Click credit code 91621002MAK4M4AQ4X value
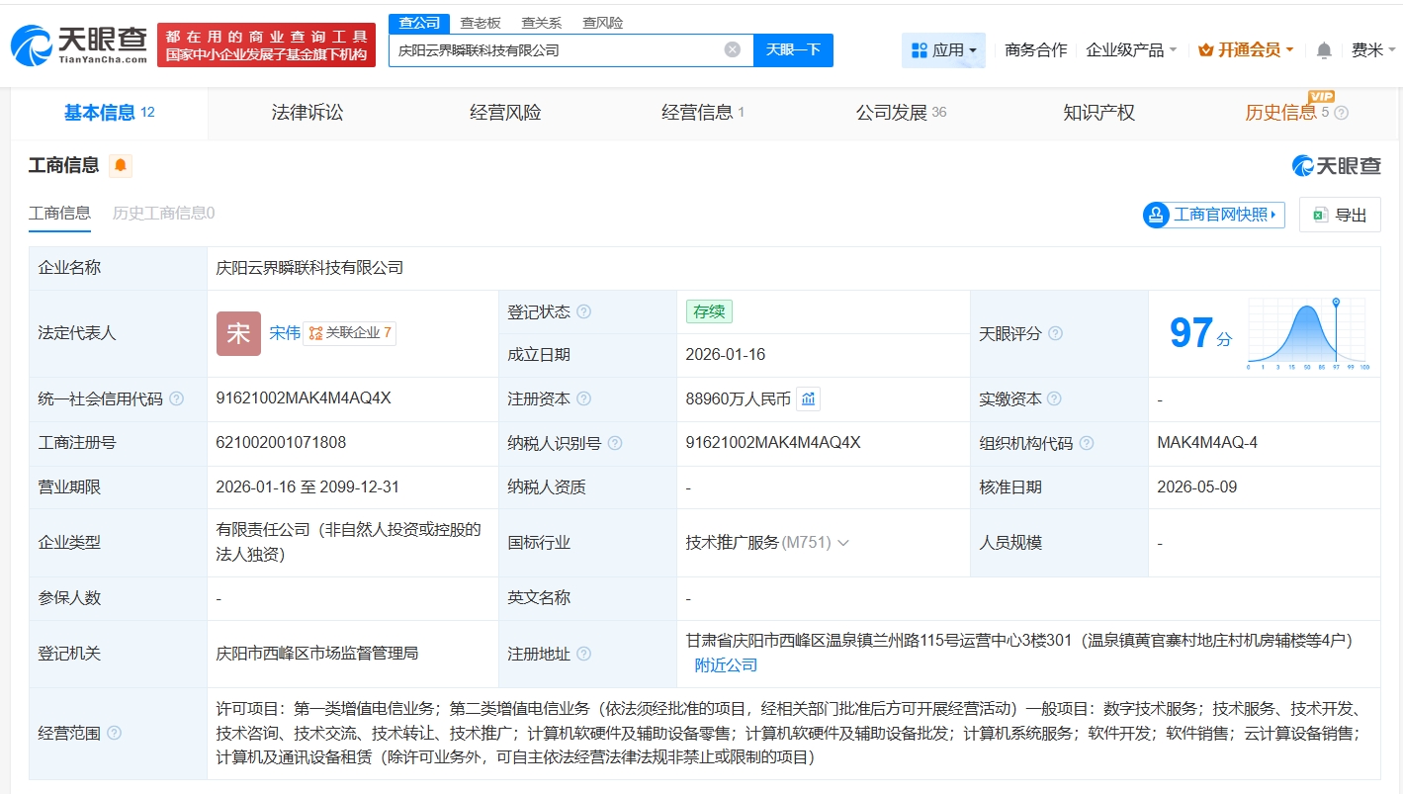 (x=304, y=398)
